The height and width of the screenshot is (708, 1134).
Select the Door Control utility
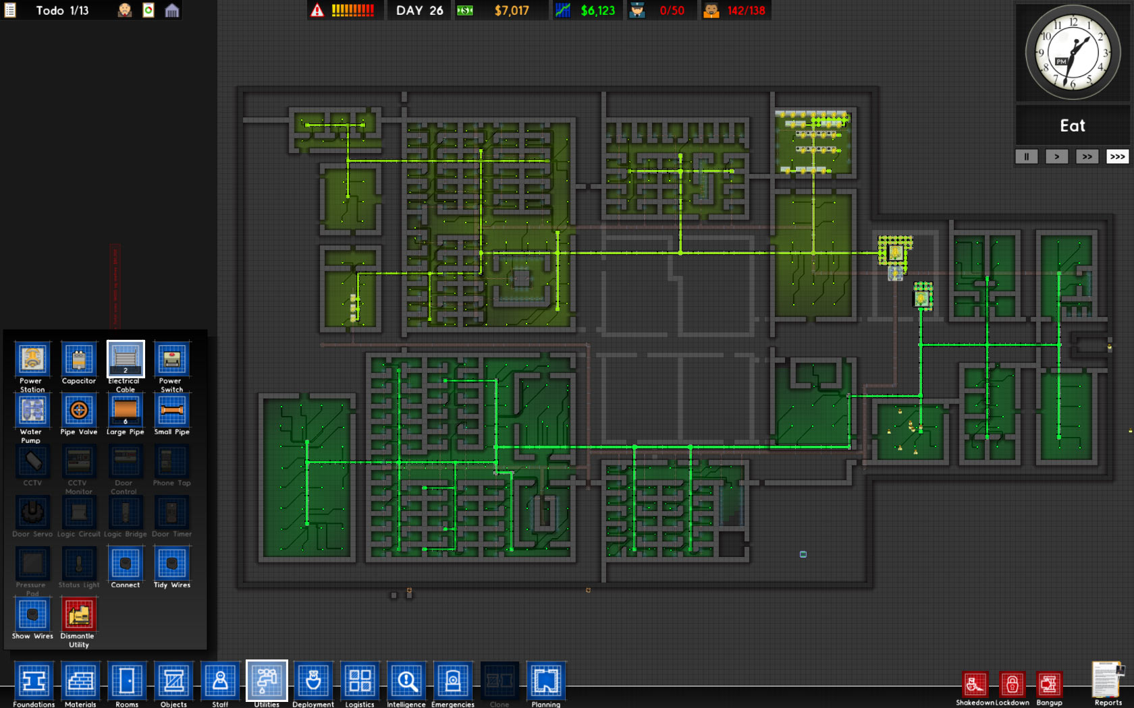pyautogui.click(x=126, y=461)
